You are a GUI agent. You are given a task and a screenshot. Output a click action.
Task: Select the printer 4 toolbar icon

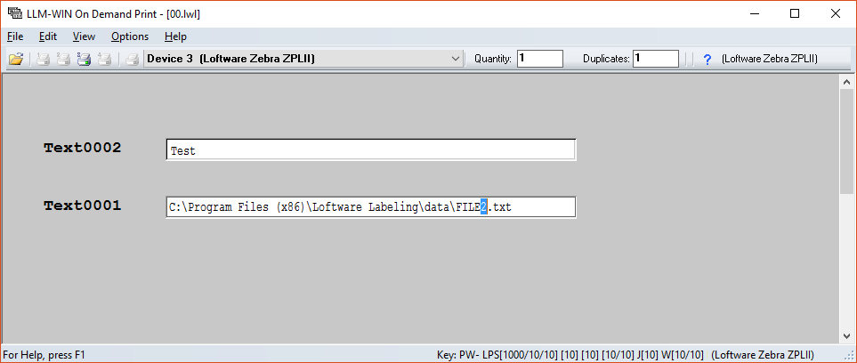pos(104,59)
